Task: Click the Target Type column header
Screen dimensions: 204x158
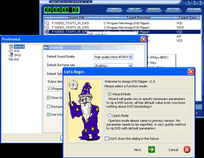Action: [x=188, y=18]
